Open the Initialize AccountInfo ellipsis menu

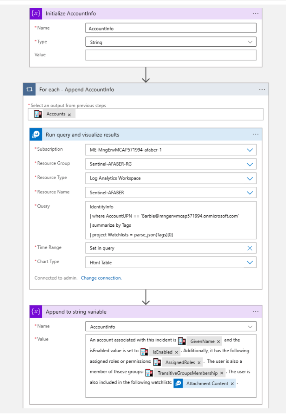pyautogui.click(x=255, y=13)
